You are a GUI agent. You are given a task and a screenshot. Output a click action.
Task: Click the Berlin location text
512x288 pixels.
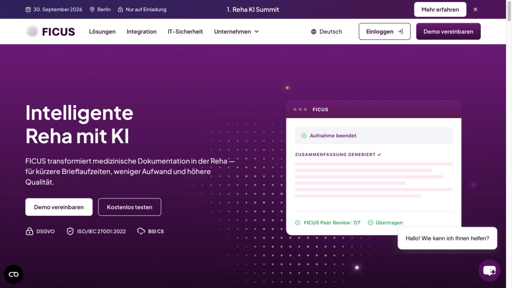coord(104,9)
